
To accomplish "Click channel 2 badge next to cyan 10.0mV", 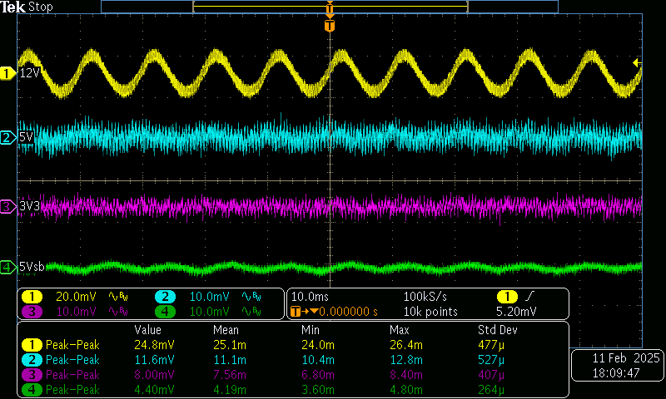I will [165, 297].
